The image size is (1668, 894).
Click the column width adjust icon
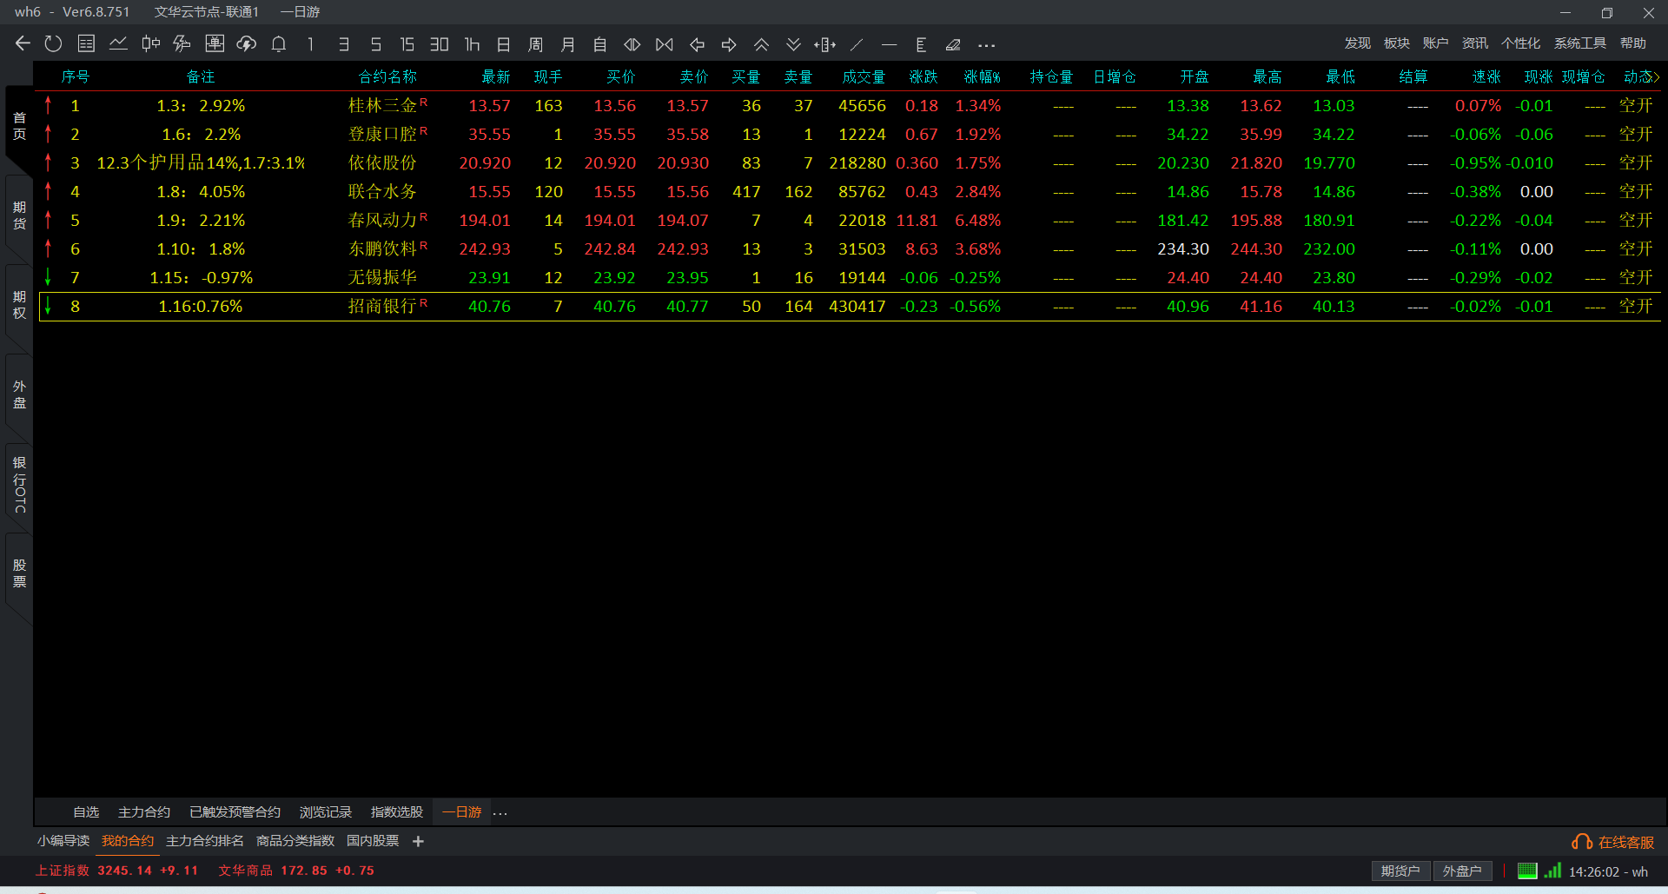coord(825,44)
